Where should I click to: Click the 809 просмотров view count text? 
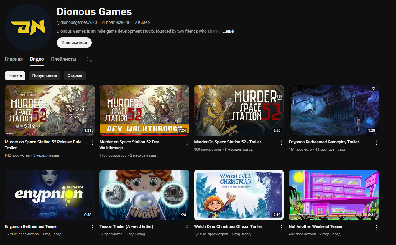tap(208, 150)
